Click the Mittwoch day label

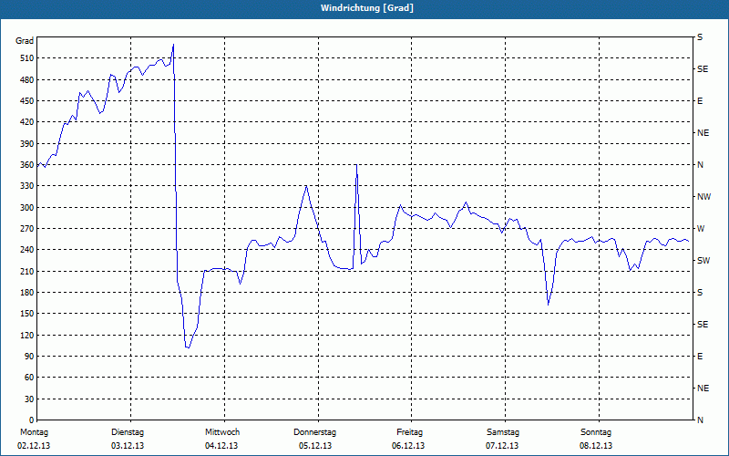pyautogui.click(x=222, y=432)
